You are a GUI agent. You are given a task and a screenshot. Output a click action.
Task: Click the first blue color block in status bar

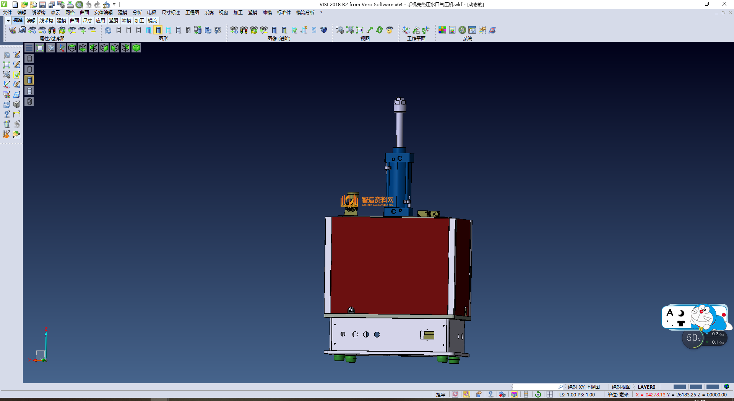point(679,387)
